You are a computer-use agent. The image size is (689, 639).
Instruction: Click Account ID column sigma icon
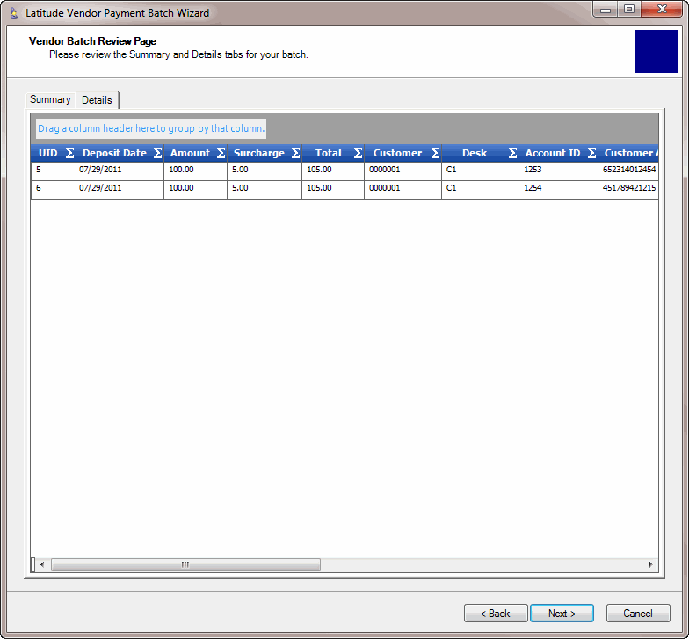click(x=591, y=153)
